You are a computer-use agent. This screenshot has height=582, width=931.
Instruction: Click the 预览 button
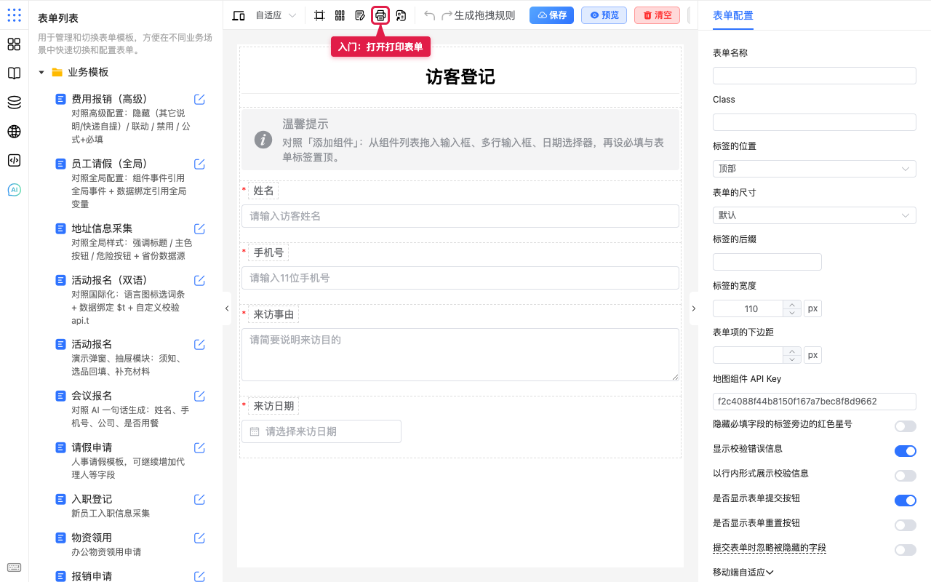point(604,15)
